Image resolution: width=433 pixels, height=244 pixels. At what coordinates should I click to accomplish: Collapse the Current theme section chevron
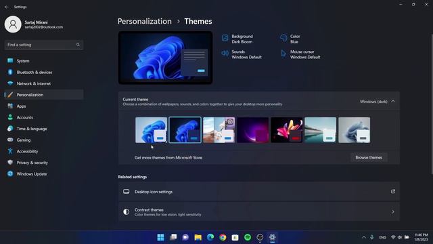393,102
